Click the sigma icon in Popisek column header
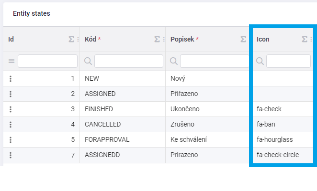This screenshot has height=191, width=317. pos(243,39)
